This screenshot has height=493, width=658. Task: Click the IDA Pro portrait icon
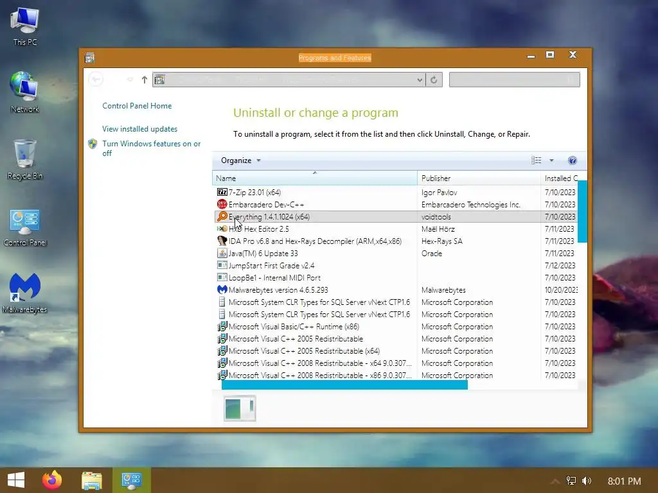pyautogui.click(x=222, y=241)
